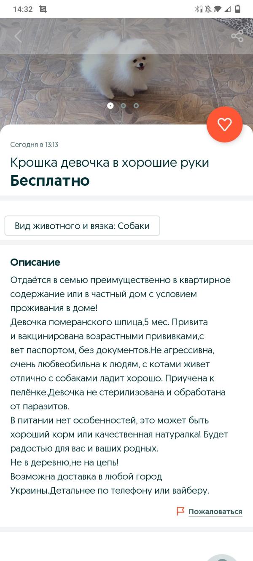253x561 pixels.
Task: Tap the back arrow over the photo
Action: pyautogui.click(x=18, y=36)
